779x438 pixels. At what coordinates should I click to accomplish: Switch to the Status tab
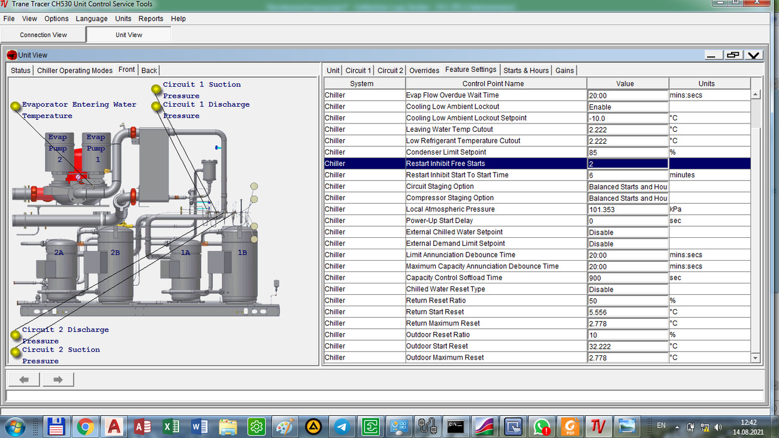[20, 70]
